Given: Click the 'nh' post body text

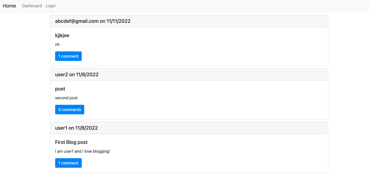Looking at the screenshot, I should click(57, 44).
